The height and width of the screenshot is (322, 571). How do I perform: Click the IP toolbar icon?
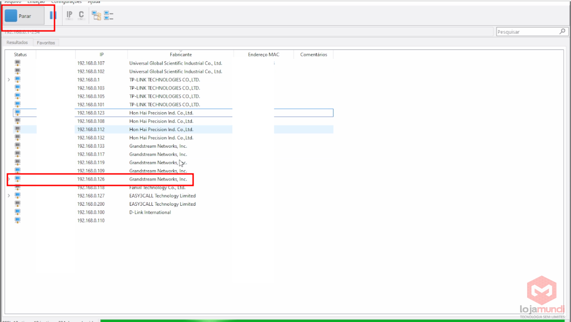point(69,15)
